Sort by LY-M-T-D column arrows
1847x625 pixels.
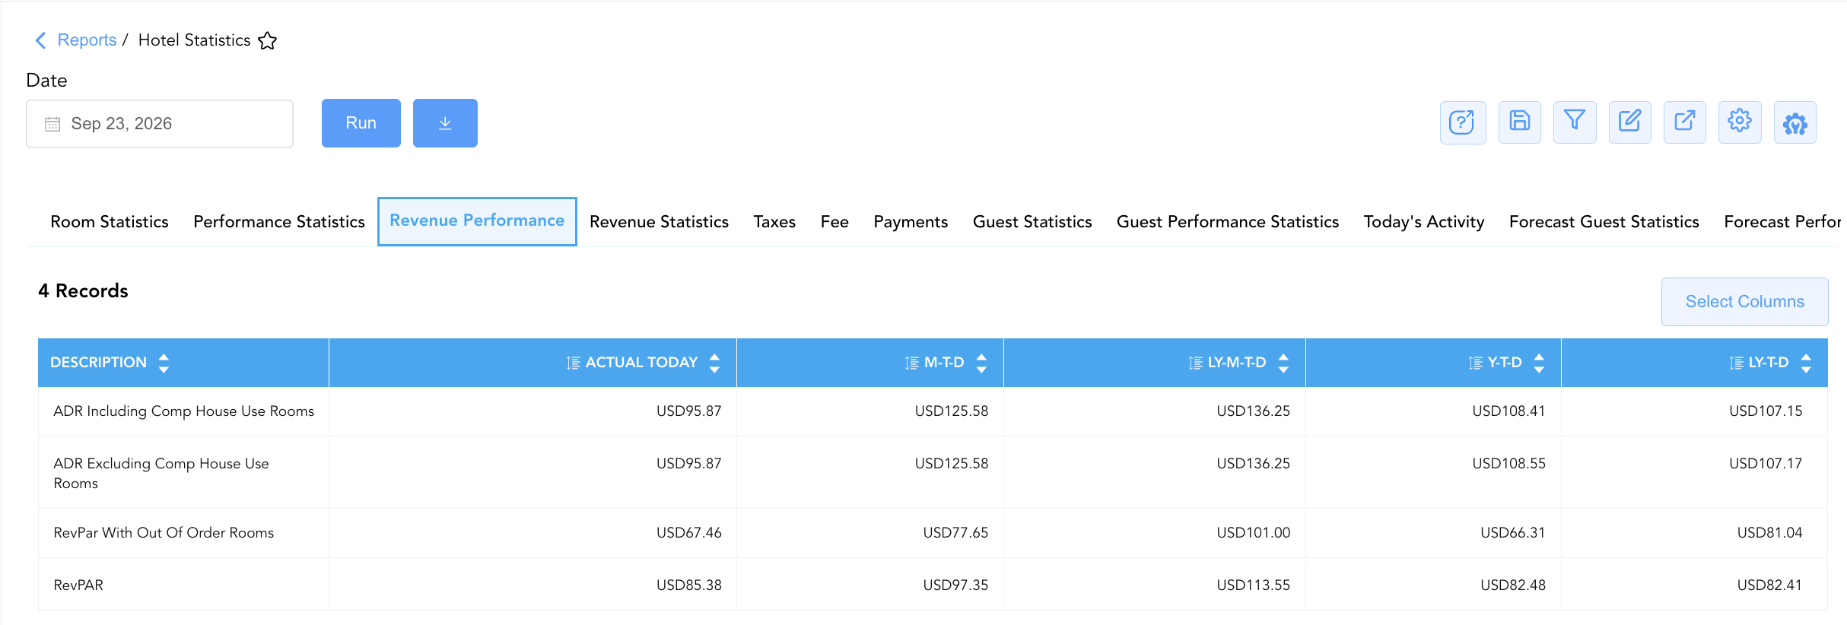(1283, 363)
